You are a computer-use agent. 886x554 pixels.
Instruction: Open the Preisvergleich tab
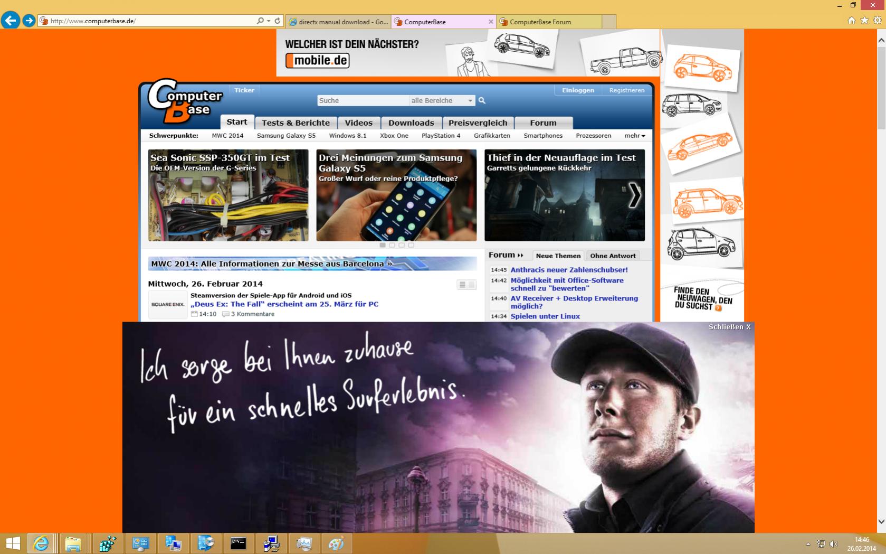pyautogui.click(x=478, y=123)
